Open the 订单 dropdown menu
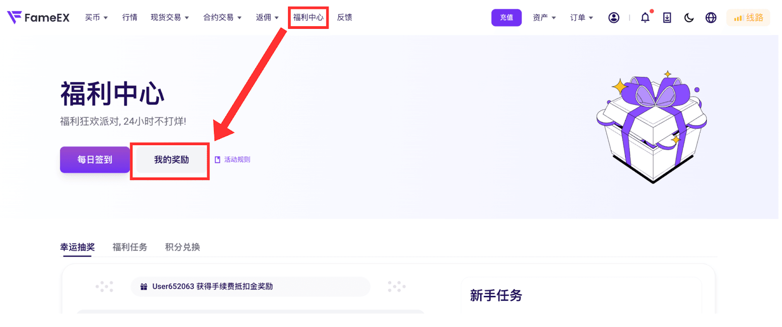Image resolution: width=782 pixels, height=327 pixels. pos(582,18)
